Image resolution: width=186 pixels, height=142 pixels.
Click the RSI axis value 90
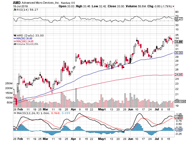pos(177,12)
